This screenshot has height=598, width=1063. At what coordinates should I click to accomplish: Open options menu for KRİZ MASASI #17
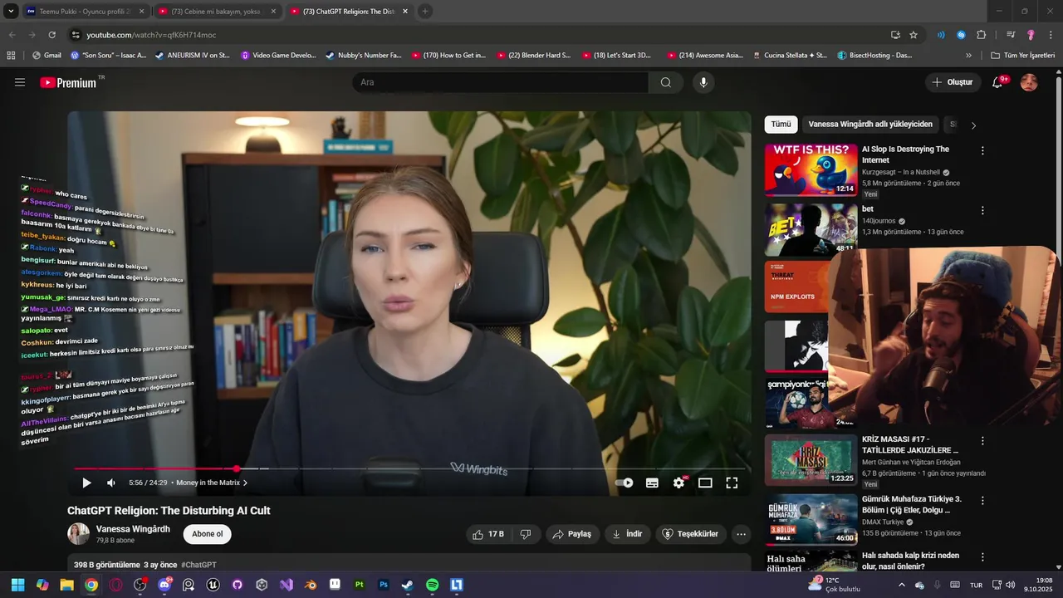[982, 441]
